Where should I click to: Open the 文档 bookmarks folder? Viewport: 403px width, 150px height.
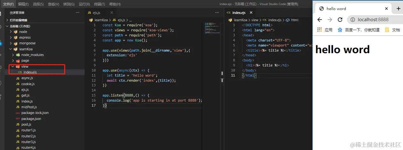(393, 30)
